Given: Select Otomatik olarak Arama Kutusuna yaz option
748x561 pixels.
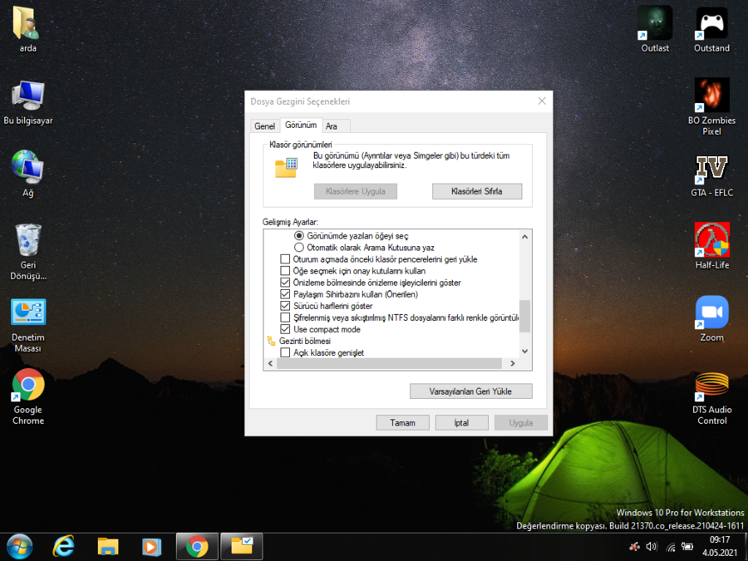Looking at the screenshot, I should (x=299, y=248).
